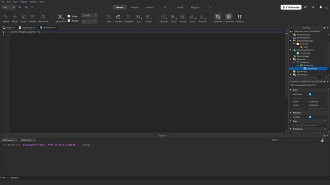This screenshot has width=330, height=185.
Task: Insert a Part
Action: [109, 18]
